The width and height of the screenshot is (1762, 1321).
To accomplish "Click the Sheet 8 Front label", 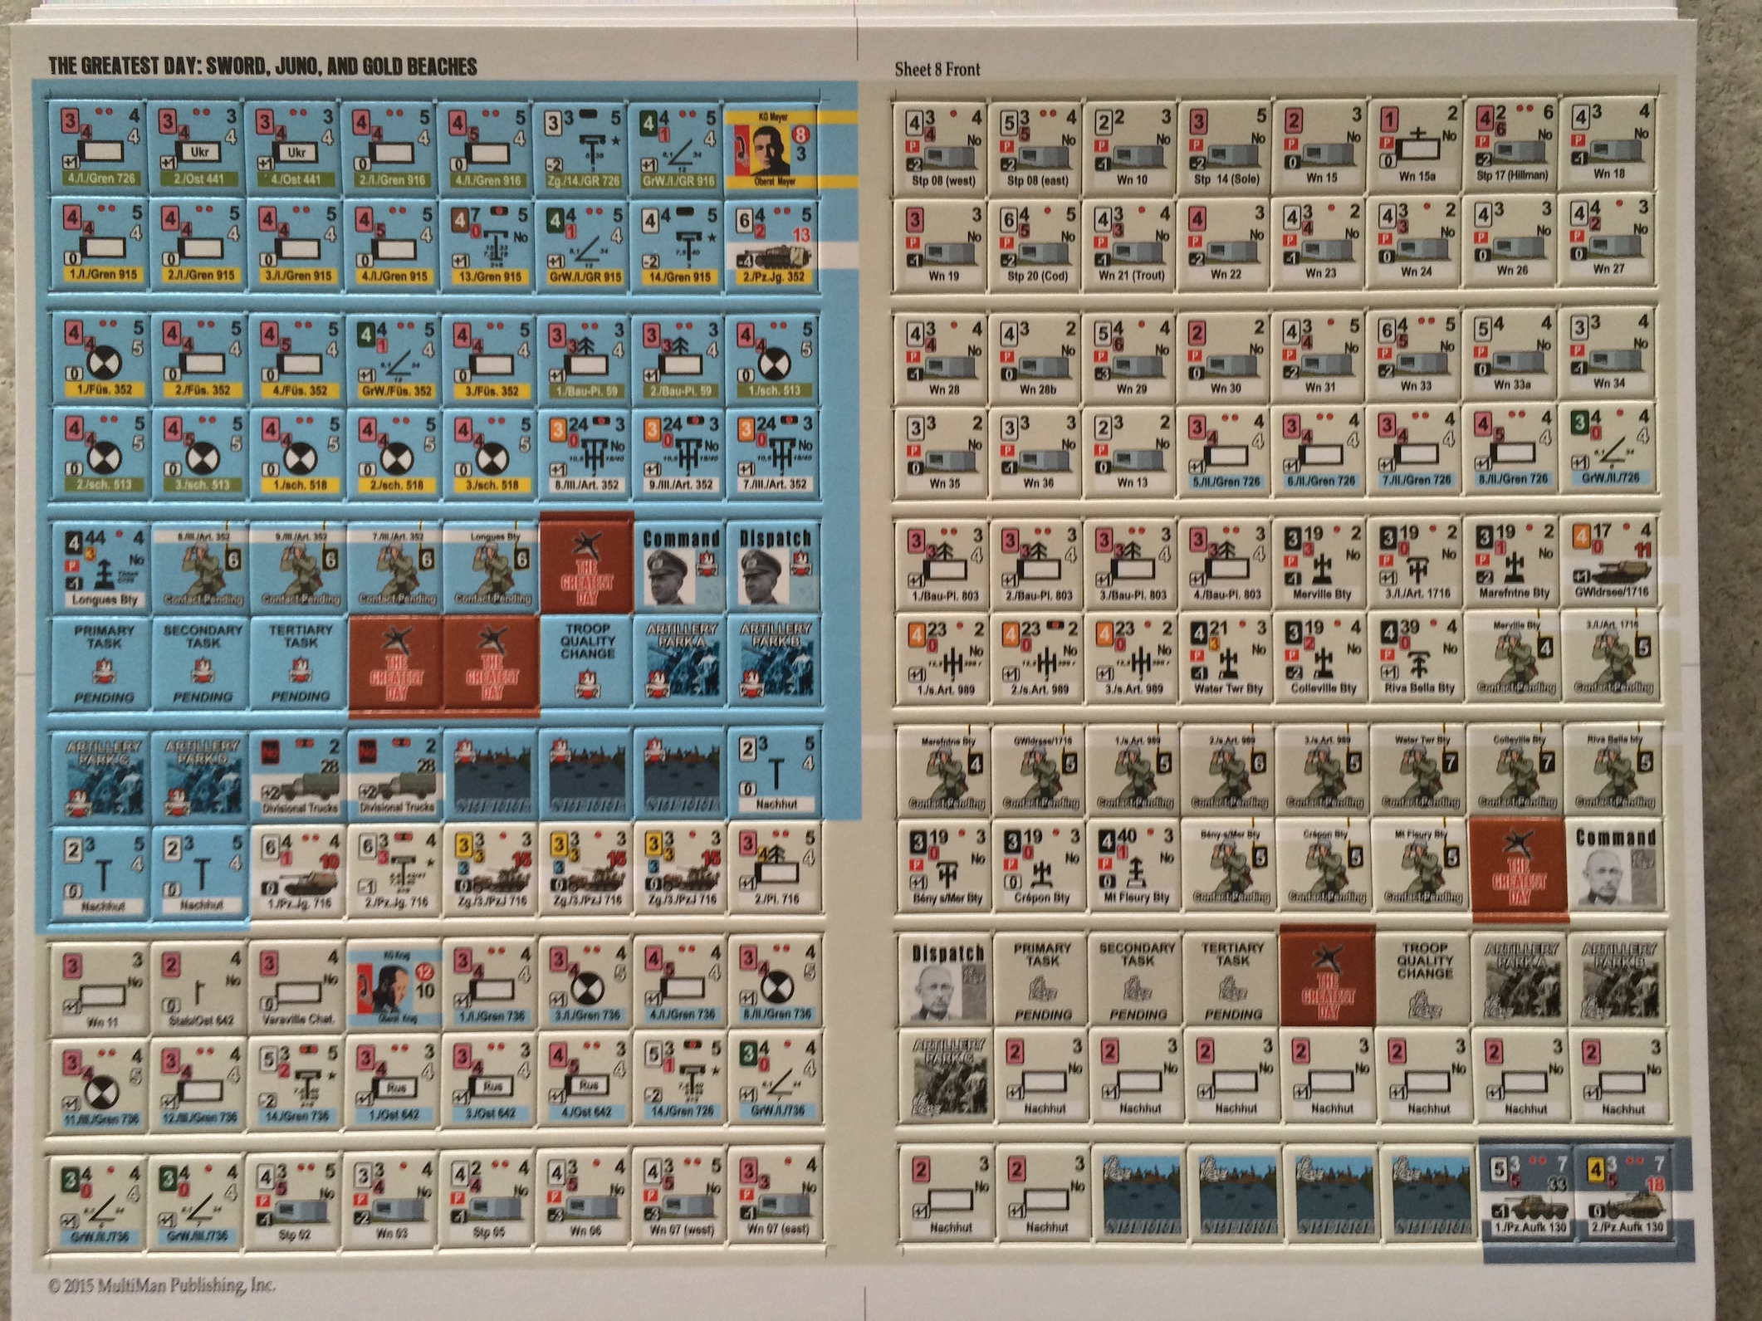I will point(937,70).
